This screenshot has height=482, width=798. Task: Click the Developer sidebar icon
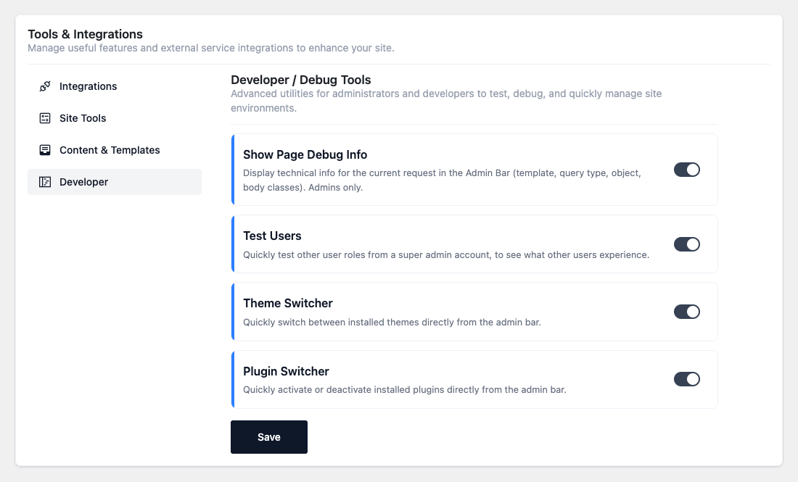(x=45, y=182)
